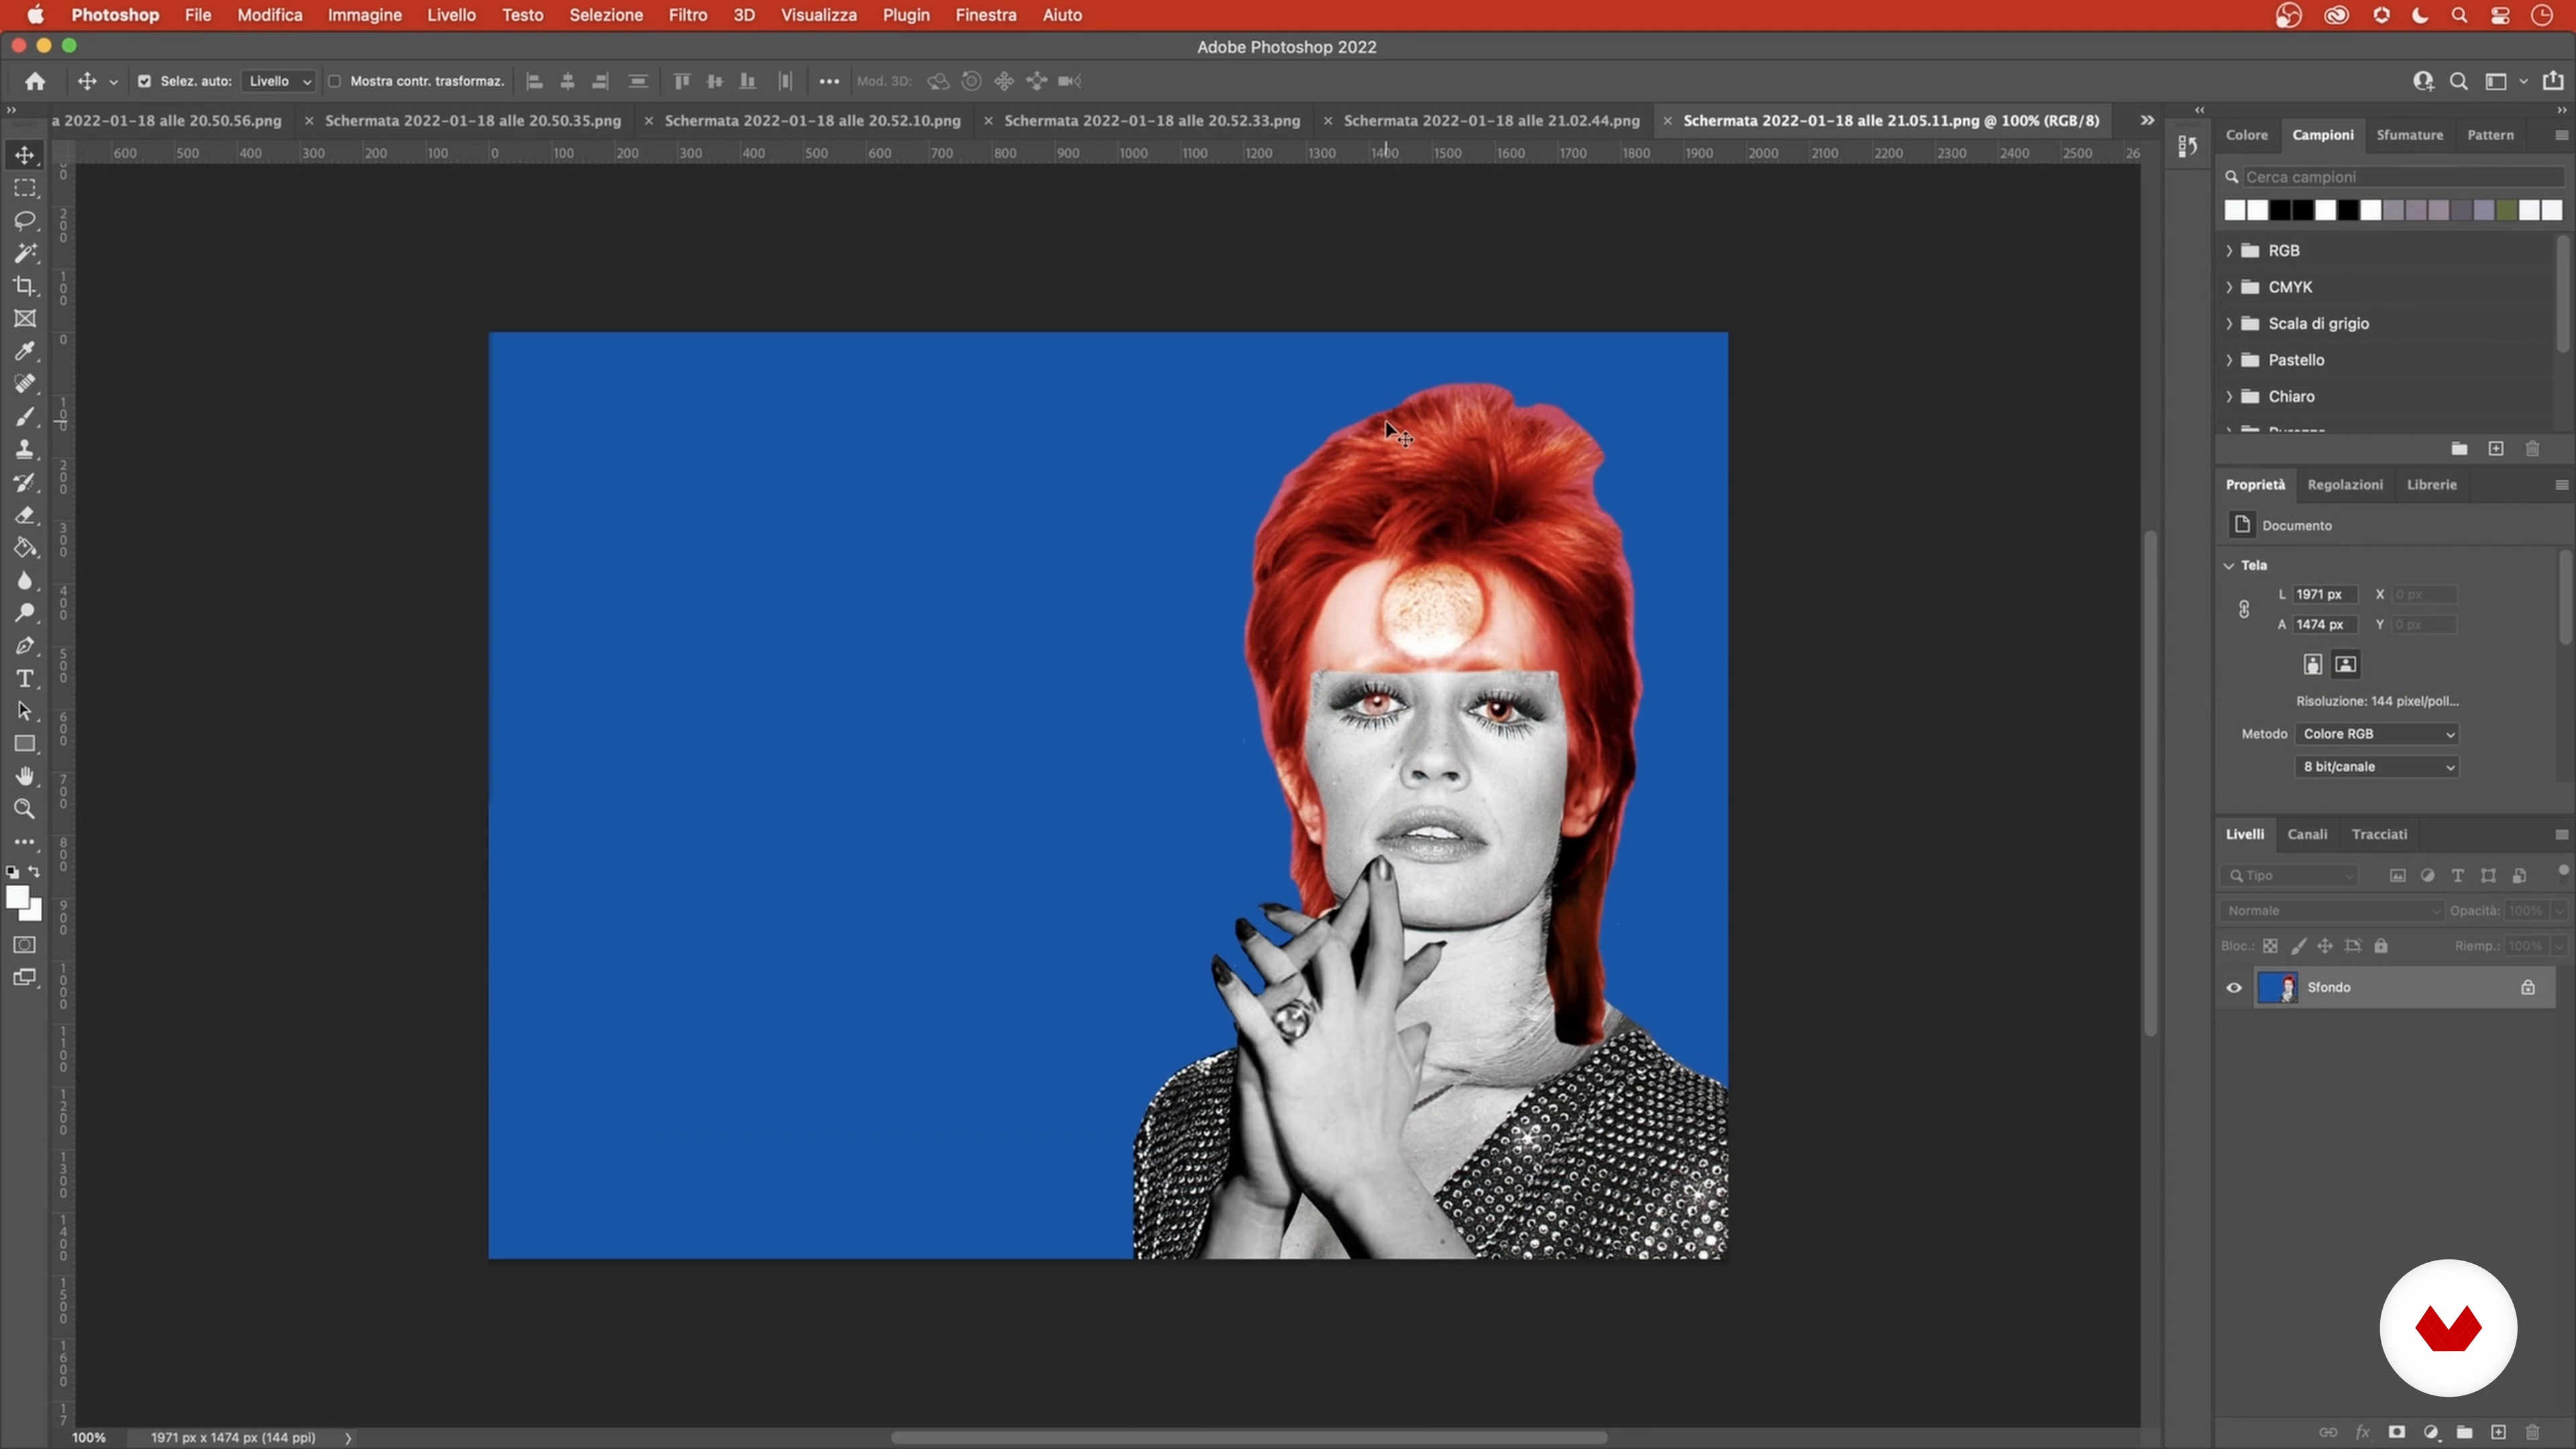The width and height of the screenshot is (2576, 1449).
Task: Expand the Pastello swatch folder
Action: coord(2229,360)
